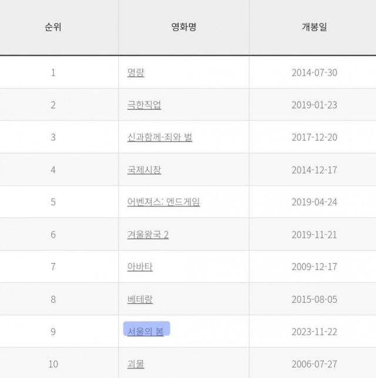Viewport: 376px width, 378px height.
Task: Open the 괴물 movie link
Action: [136, 364]
